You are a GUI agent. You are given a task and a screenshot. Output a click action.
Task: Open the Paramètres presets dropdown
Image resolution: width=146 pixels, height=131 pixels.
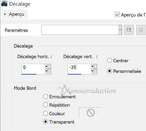(120, 30)
